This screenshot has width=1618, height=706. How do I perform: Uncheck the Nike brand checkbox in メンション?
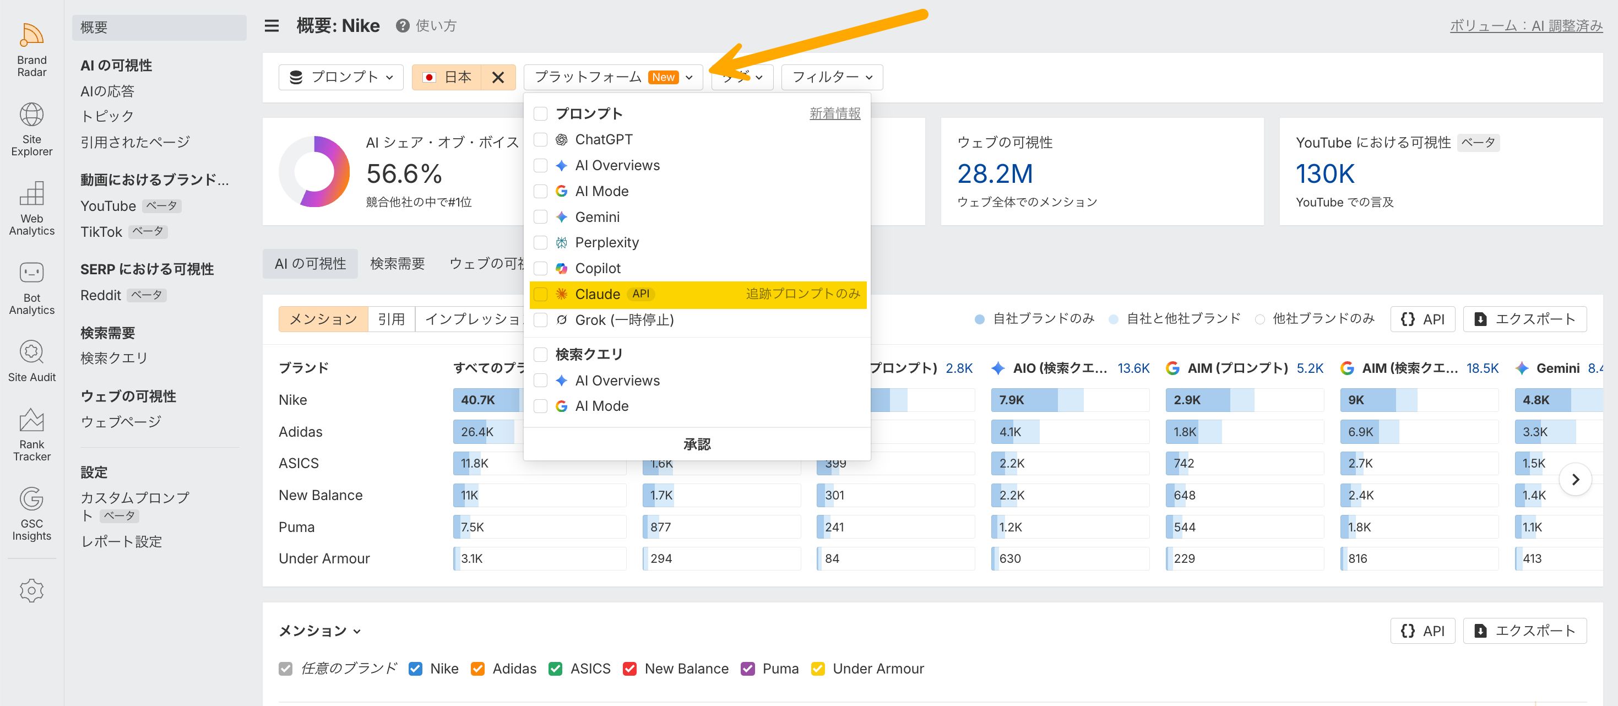(x=415, y=669)
